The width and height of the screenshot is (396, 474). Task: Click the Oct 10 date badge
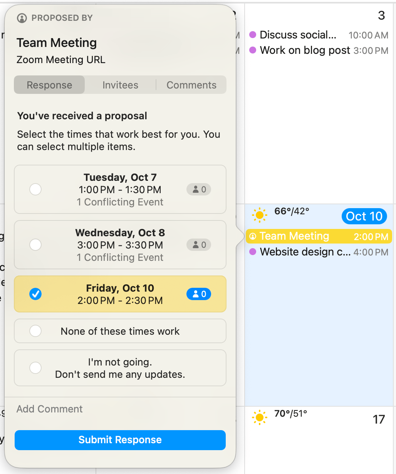(x=364, y=216)
